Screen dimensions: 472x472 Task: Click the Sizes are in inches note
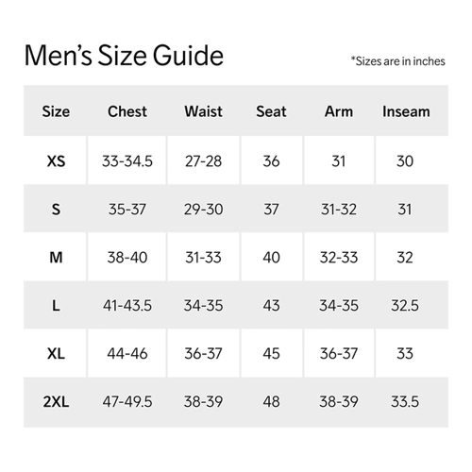point(398,61)
